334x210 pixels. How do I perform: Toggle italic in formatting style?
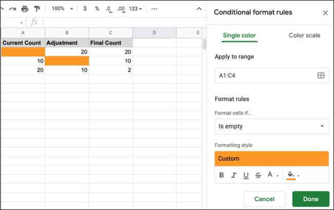[234, 175]
